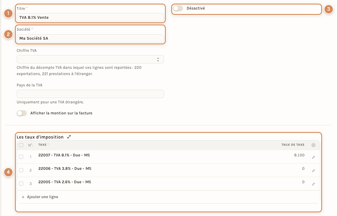Click the plus icon to add line

[23, 197]
